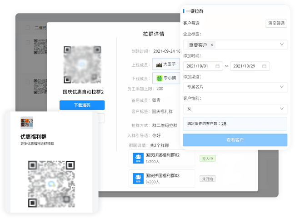This screenshot has width=295, height=218.
Task: Click the customer tag value 国庆福利群
Action: click(162, 112)
